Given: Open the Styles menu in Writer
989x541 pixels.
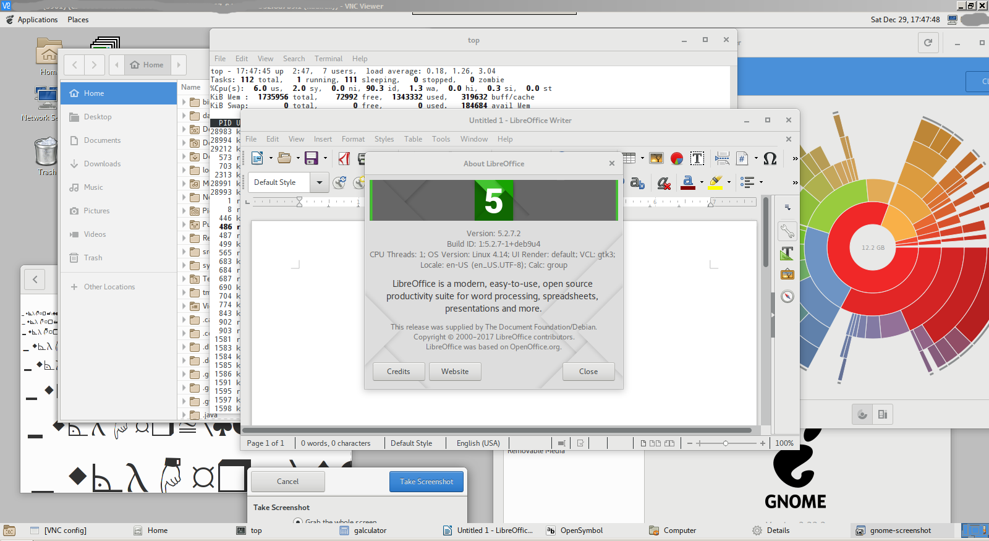Looking at the screenshot, I should pos(384,139).
